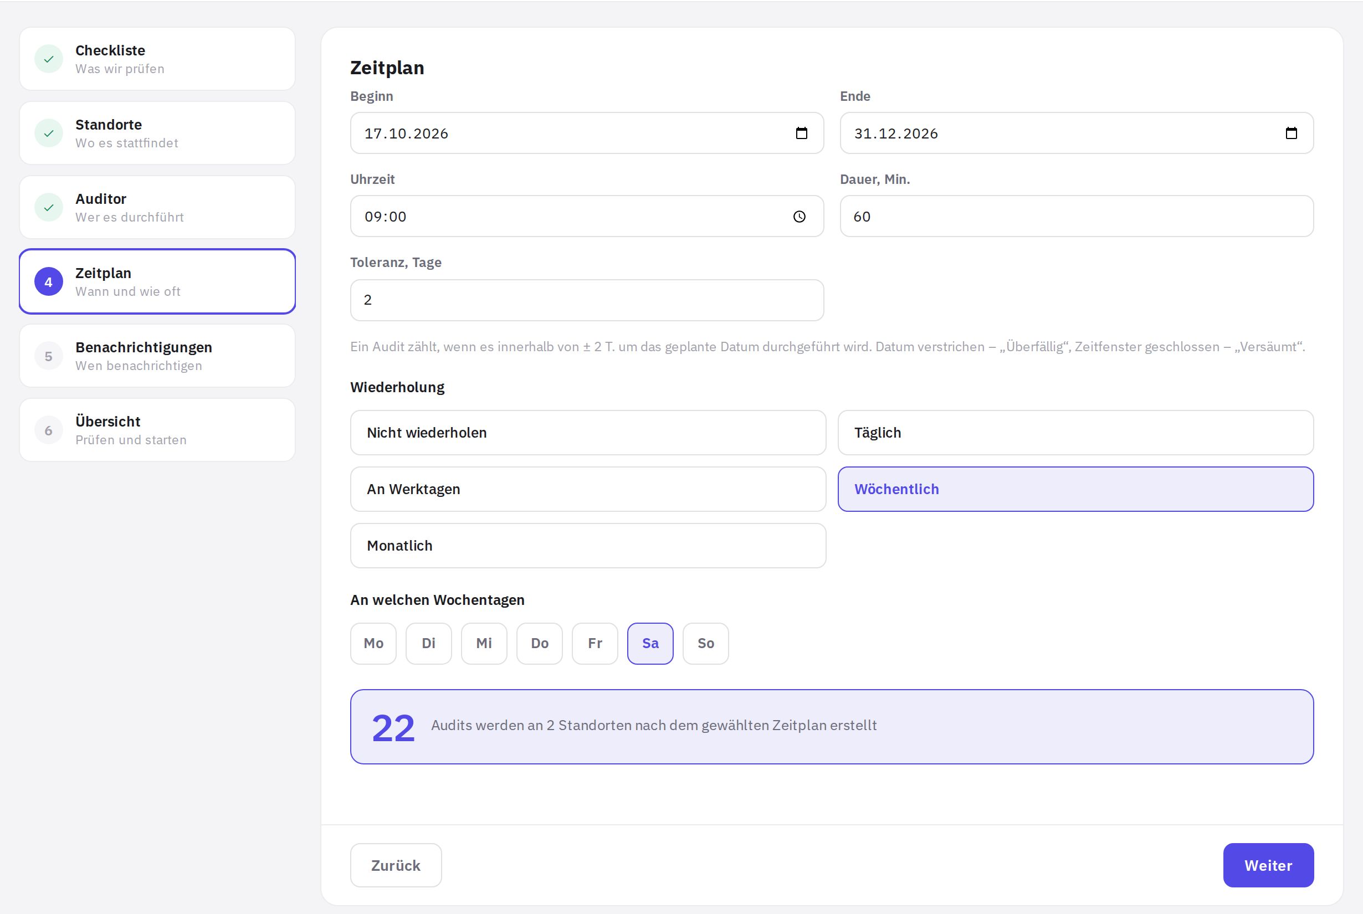This screenshot has height=914, width=1363.
Task: Click the '22' audits count
Action: pyautogui.click(x=393, y=728)
